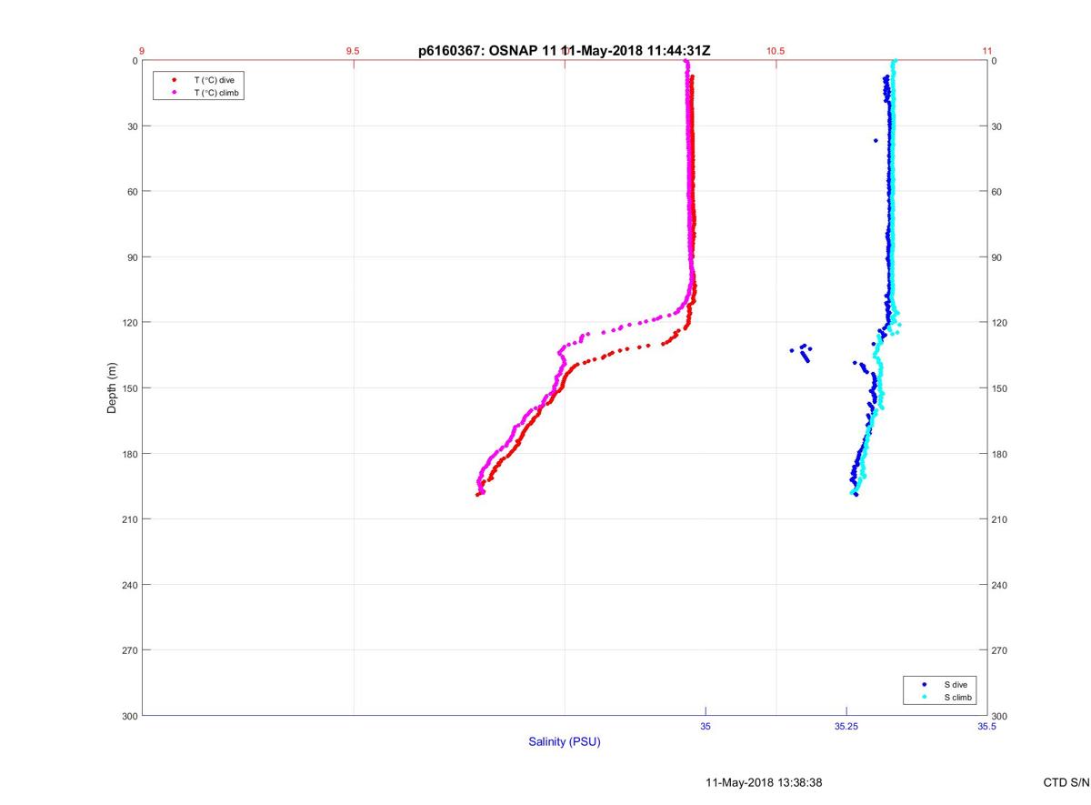This screenshot has width=1091, height=805.
Task: Click the left depth tick label 60
Action: [x=131, y=192]
